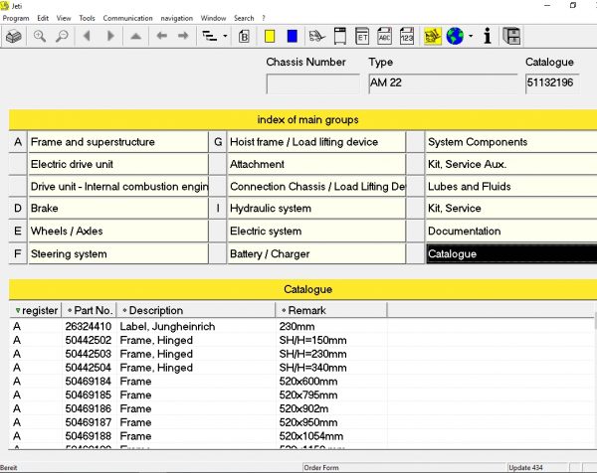Open the question mark help menu

pyautogui.click(x=264, y=18)
